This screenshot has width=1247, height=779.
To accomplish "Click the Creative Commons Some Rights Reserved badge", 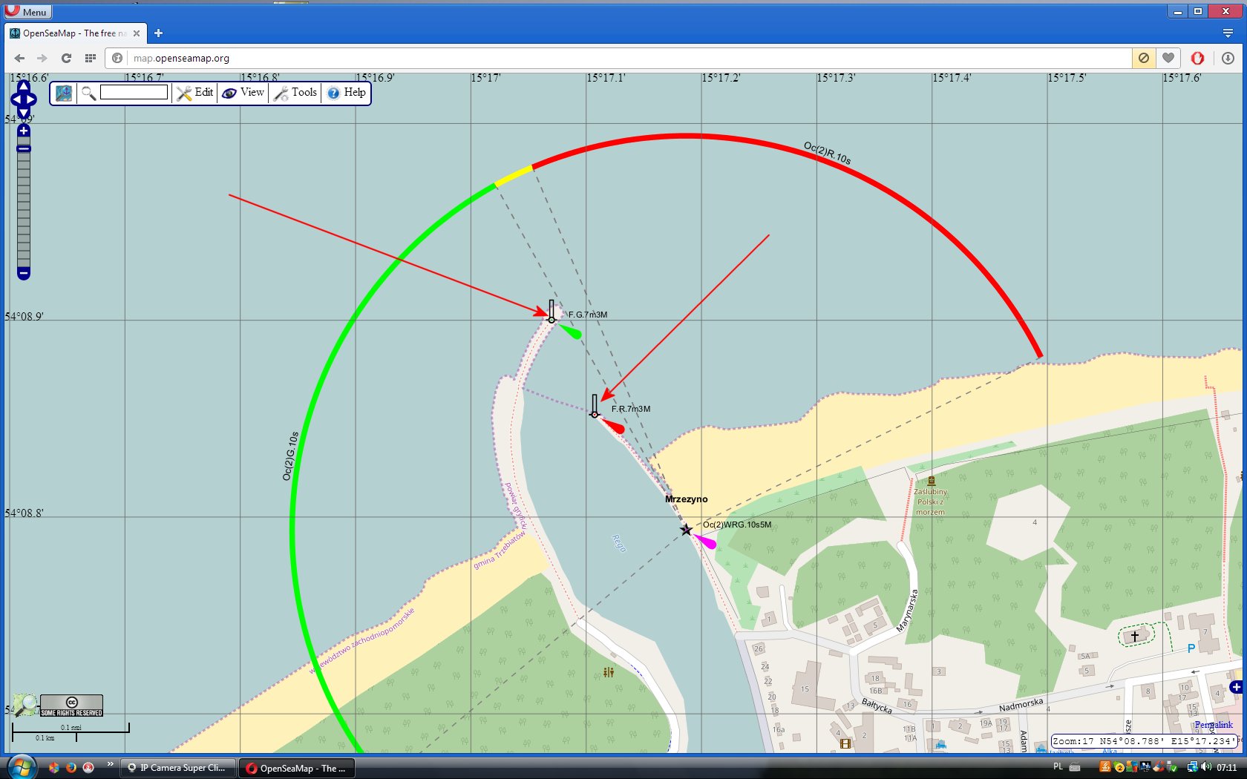I will pos(71,706).
